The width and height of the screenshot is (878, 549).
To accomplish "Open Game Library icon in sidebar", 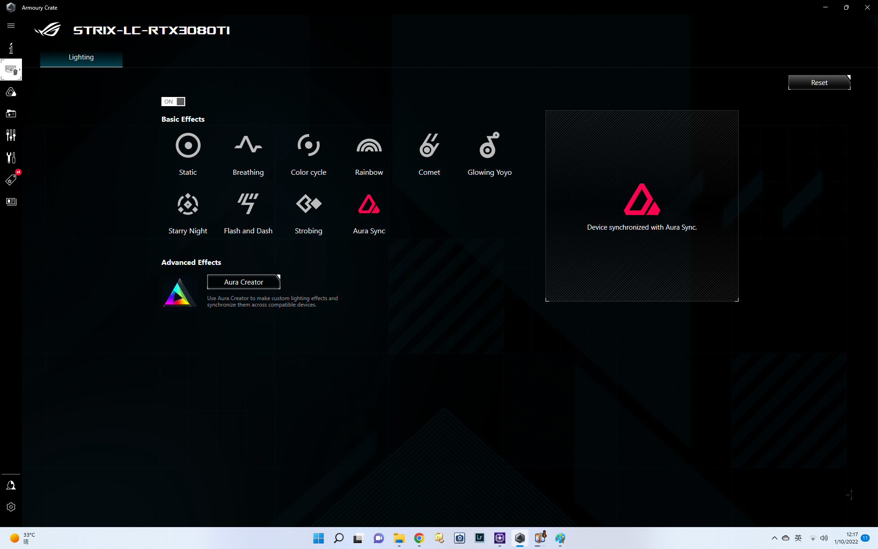I will [11, 113].
